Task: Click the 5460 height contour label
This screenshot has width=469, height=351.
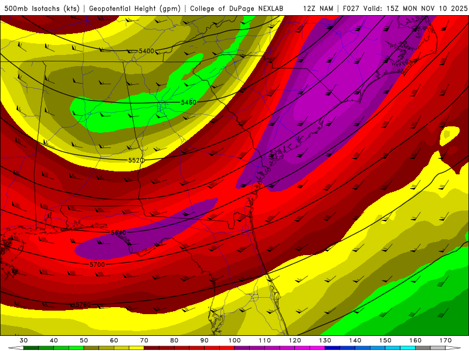Action: pos(189,102)
